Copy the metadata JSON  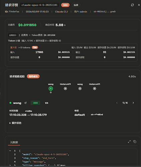click(x=135, y=142)
